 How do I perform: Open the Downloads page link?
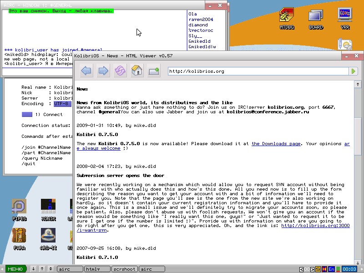pos(276,144)
